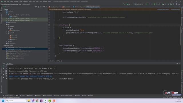183x103 pixels.
Task: Collapse the layout folder
Action: pyautogui.click(x=7, y=28)
